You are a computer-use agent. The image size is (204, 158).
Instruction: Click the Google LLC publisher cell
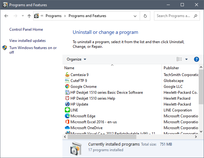173,87
